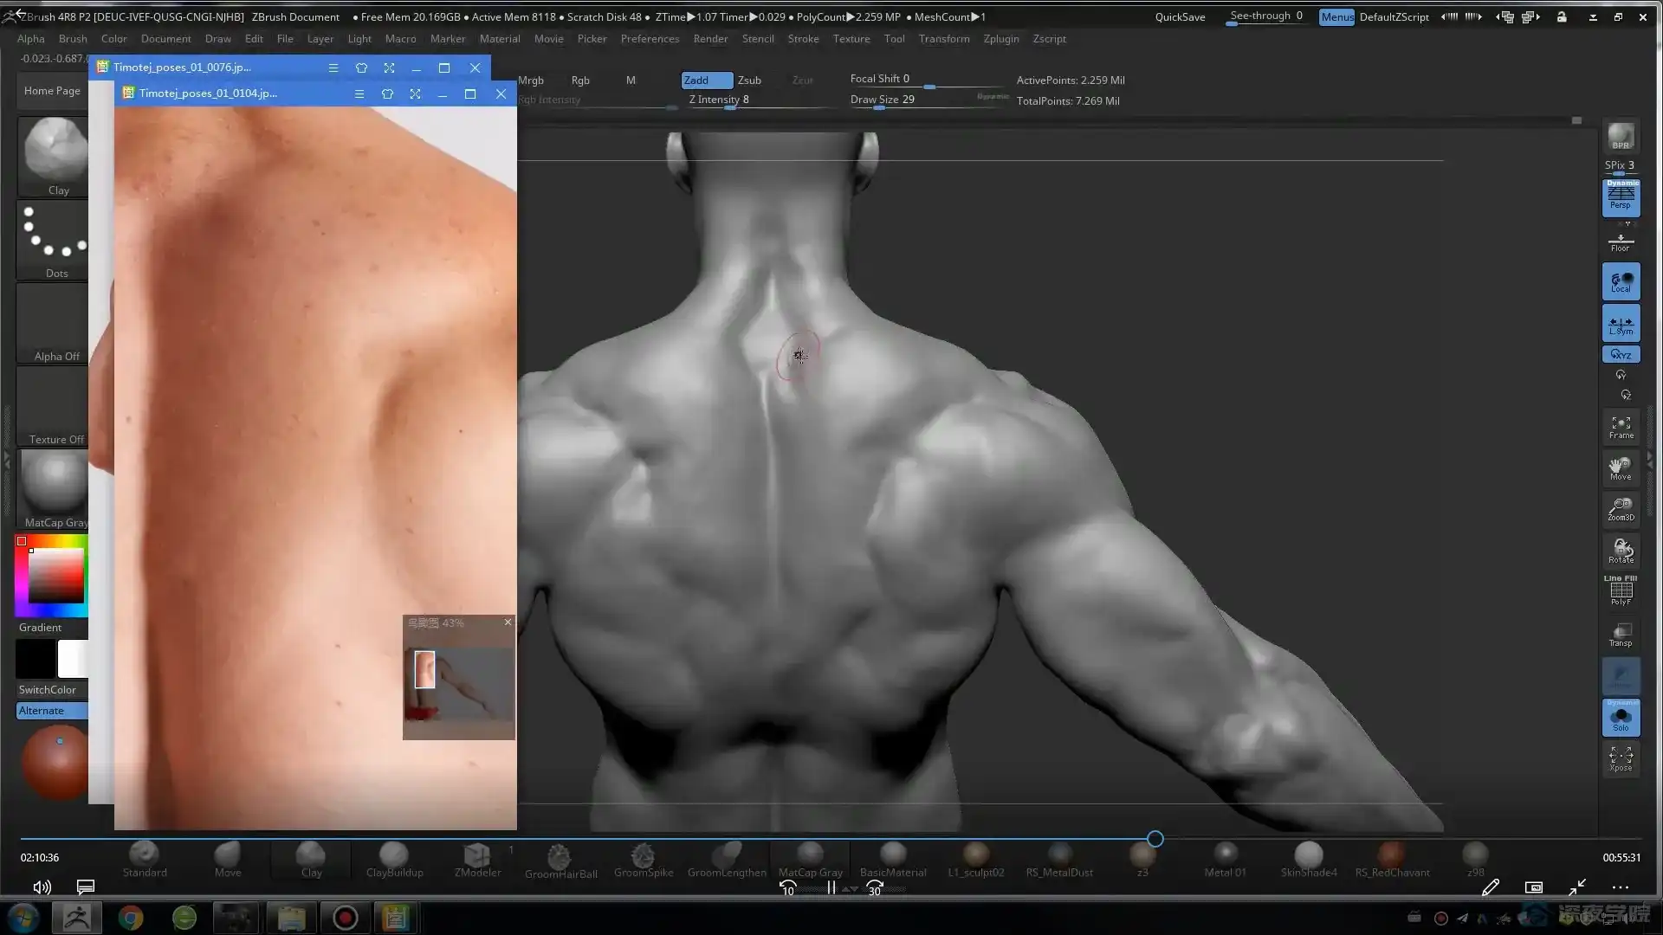This screenshot has height=935, width=1663.
Task: Select the Clay brush thumbnail
Action: point(55,154)
